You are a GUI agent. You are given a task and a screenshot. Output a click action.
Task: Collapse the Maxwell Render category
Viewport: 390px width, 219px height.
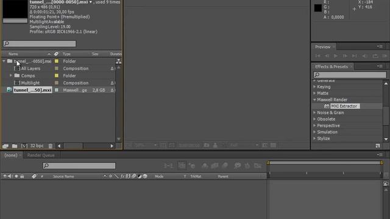click(314, 100)
